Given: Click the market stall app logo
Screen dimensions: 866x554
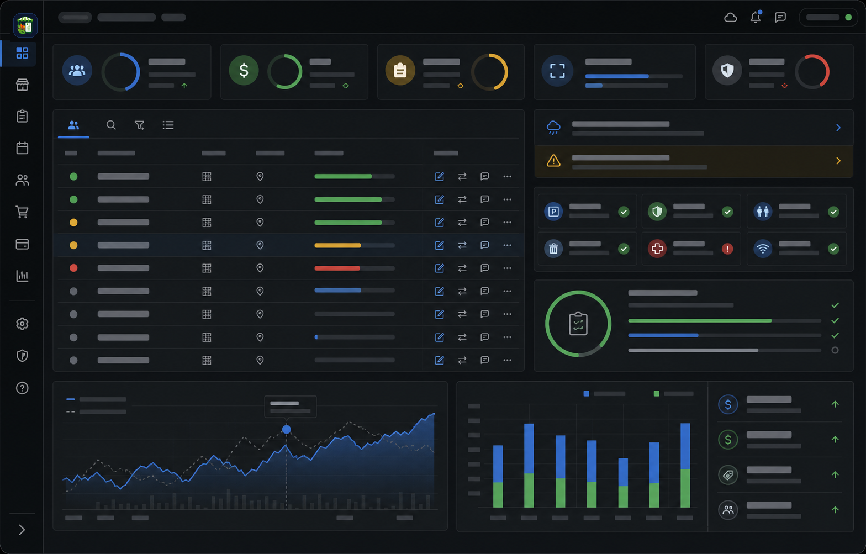Looking at the screenshot, I should pos(25,25).
